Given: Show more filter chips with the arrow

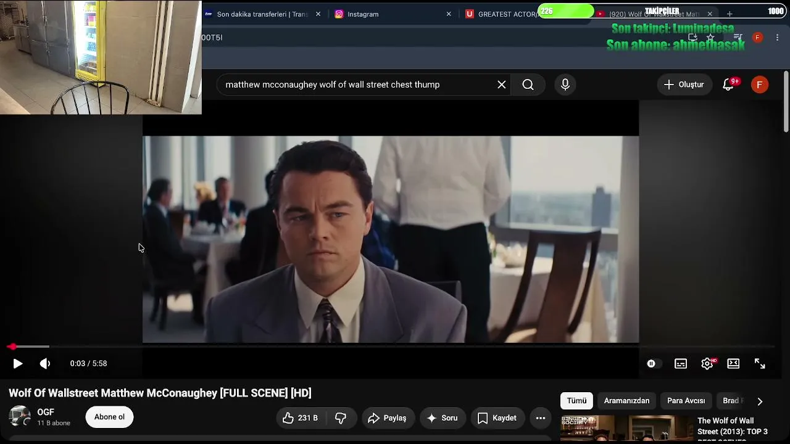Looking at the screenshot, I should pyautogui.click(x=760, y=401).
